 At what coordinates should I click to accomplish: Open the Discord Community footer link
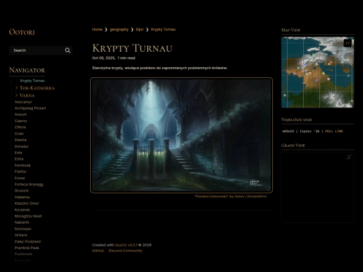[x=126, y=251]
